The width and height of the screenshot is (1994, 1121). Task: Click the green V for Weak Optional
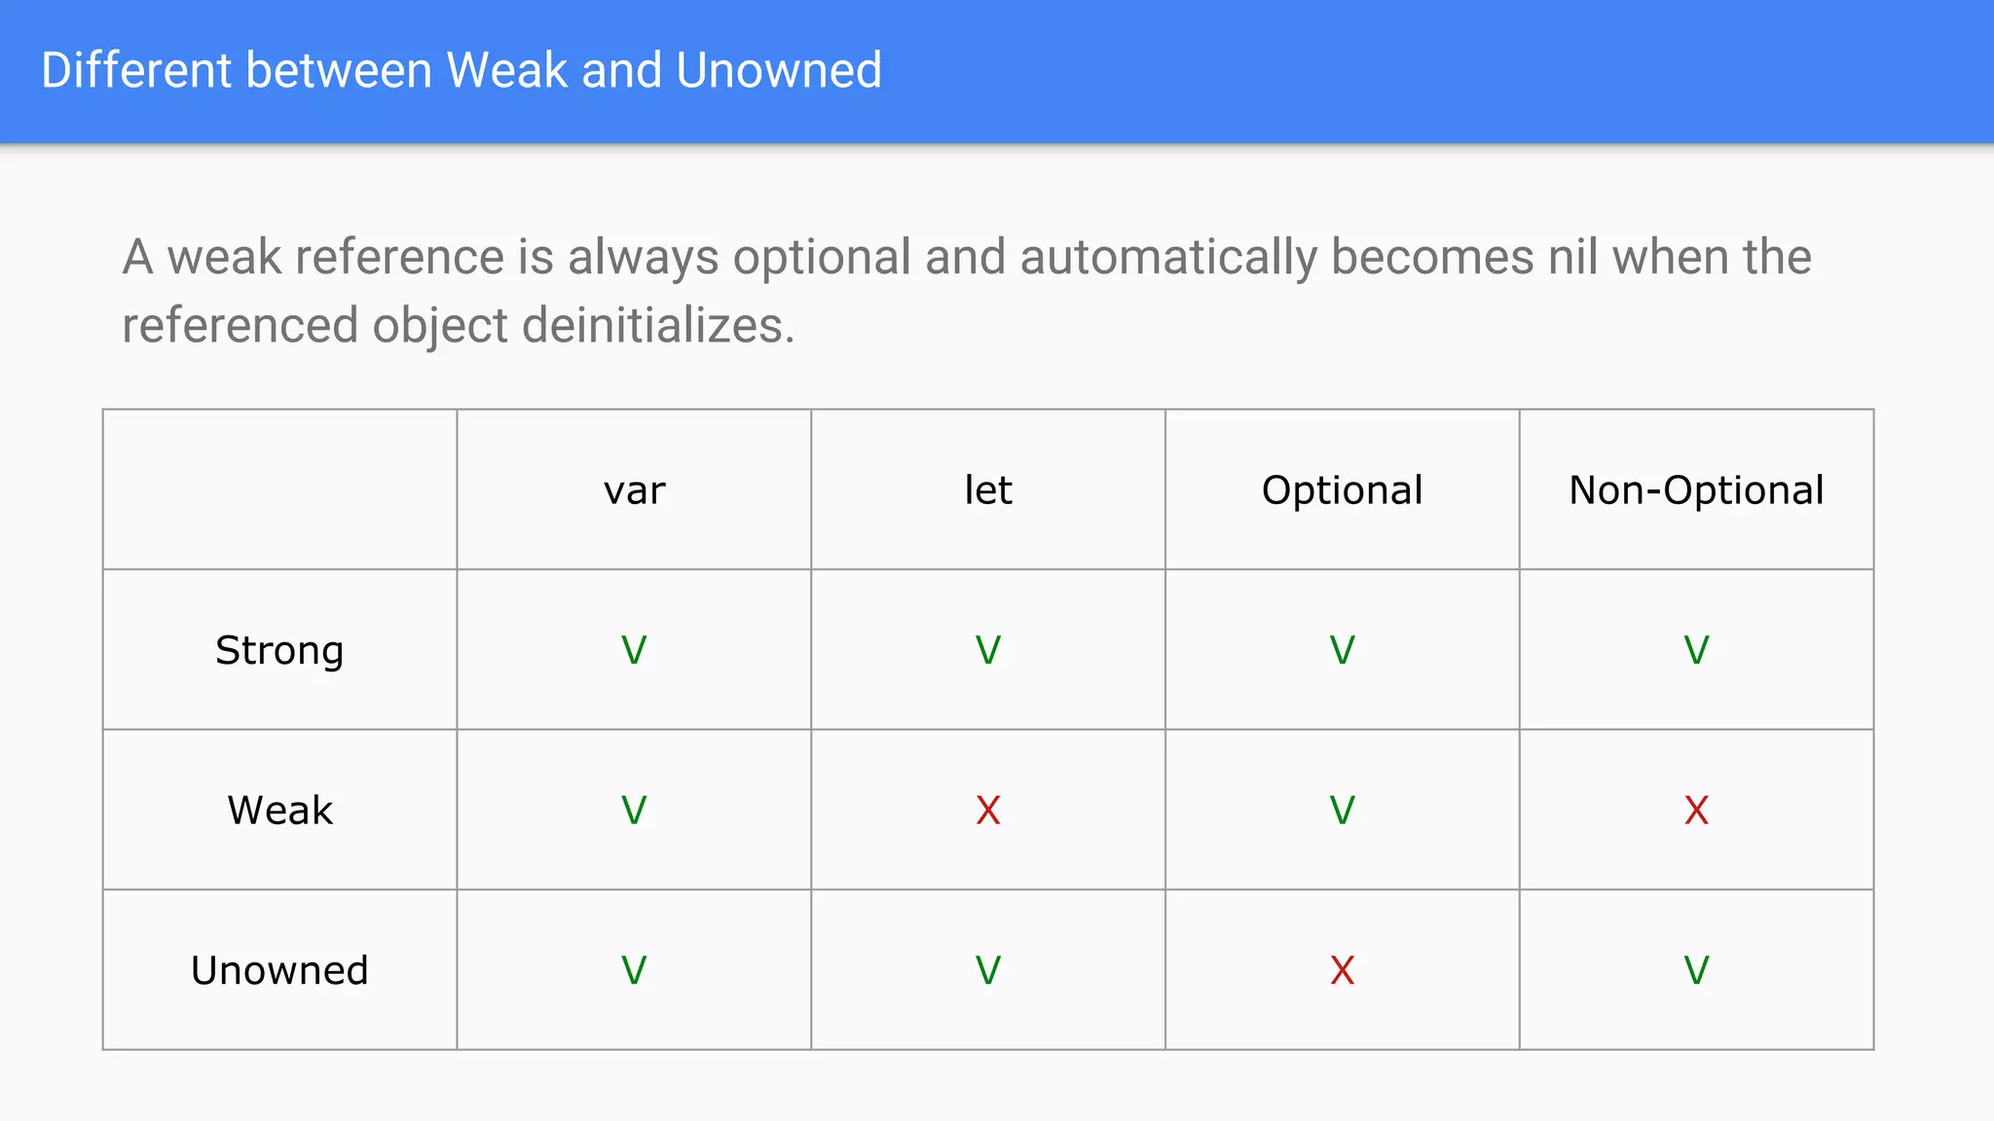[x=1343, y=810]
